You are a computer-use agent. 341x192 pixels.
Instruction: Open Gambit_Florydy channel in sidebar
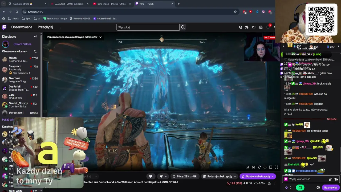click(20, 105)
